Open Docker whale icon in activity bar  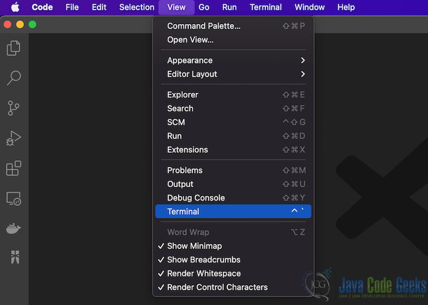14,228
